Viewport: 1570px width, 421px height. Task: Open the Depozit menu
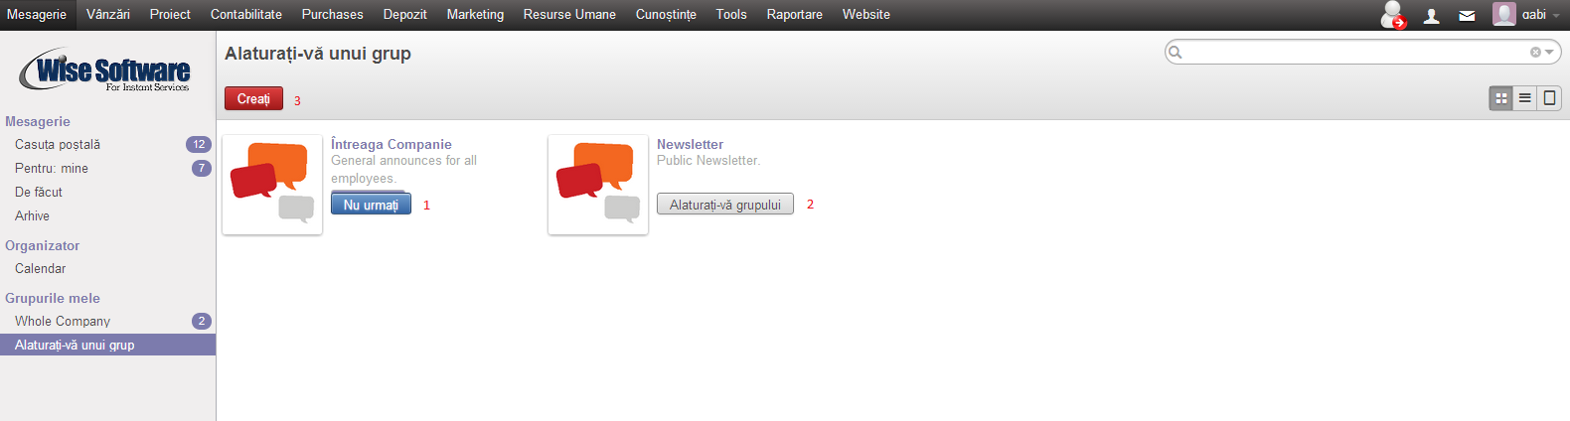point(405,15)
